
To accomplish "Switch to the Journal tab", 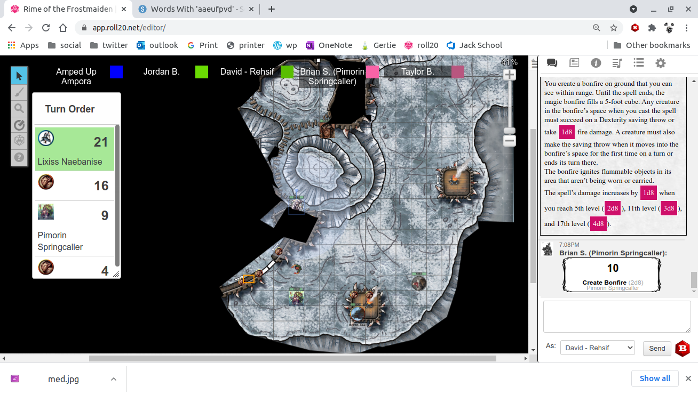I will coord(574,63).
